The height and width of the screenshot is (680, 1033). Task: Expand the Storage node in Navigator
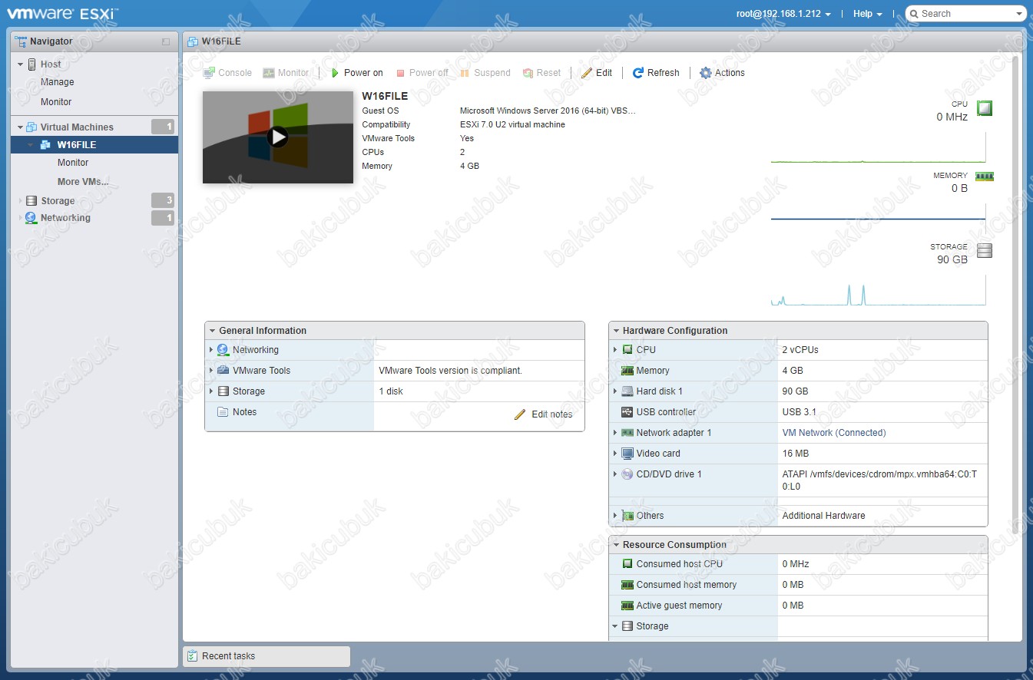[x=21, y=201]
